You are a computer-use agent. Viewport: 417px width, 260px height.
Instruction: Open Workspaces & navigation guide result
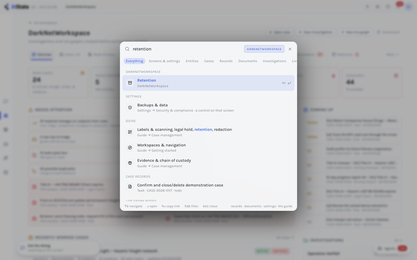[x=208, y=148]
